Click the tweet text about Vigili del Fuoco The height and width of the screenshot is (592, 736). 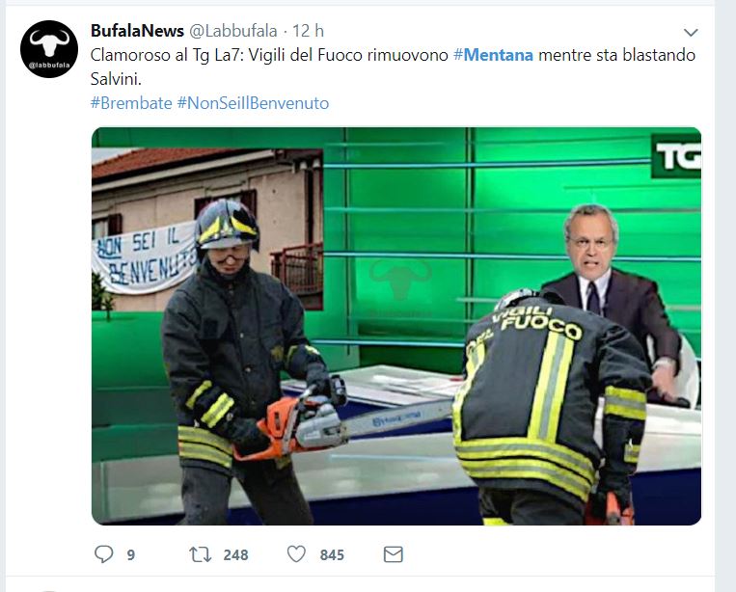(x=393, y=67)
